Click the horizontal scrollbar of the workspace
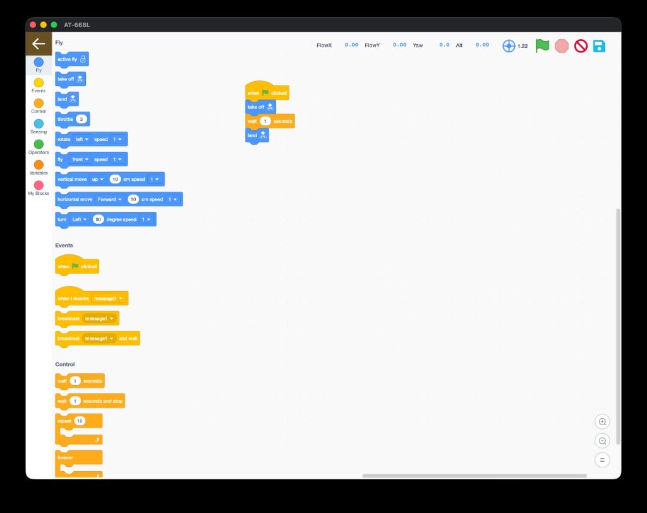Viewport: 647px width, 513px height. tap(475, 476)
